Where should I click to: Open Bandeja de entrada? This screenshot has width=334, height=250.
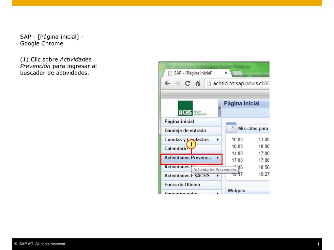(191, 131)
